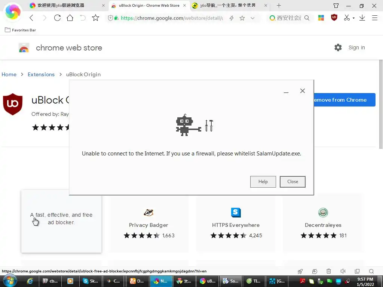This screenshot has height=287, width=383.
Task: Click the trash icon in status bar
Action: click(329, 271)
